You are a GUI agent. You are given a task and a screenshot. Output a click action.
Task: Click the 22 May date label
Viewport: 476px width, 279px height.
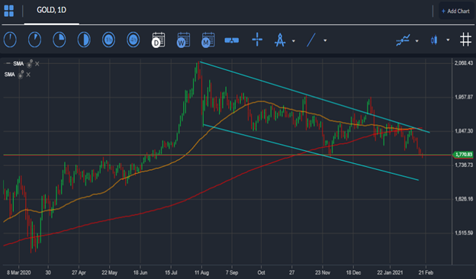coord(109,273)
